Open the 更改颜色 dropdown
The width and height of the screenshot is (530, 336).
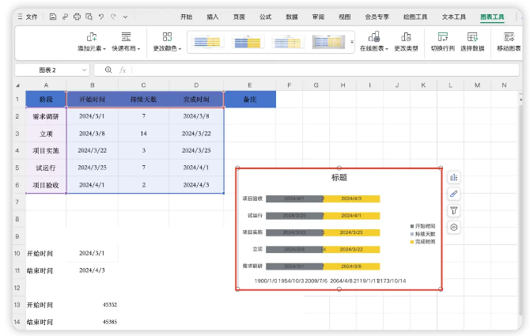click(168, 42)
